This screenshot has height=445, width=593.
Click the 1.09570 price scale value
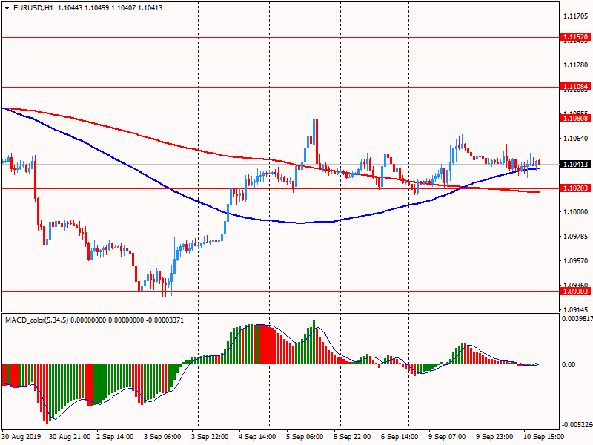[576, 261]
